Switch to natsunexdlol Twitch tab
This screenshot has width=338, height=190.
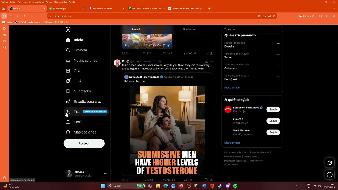(106, 8)
